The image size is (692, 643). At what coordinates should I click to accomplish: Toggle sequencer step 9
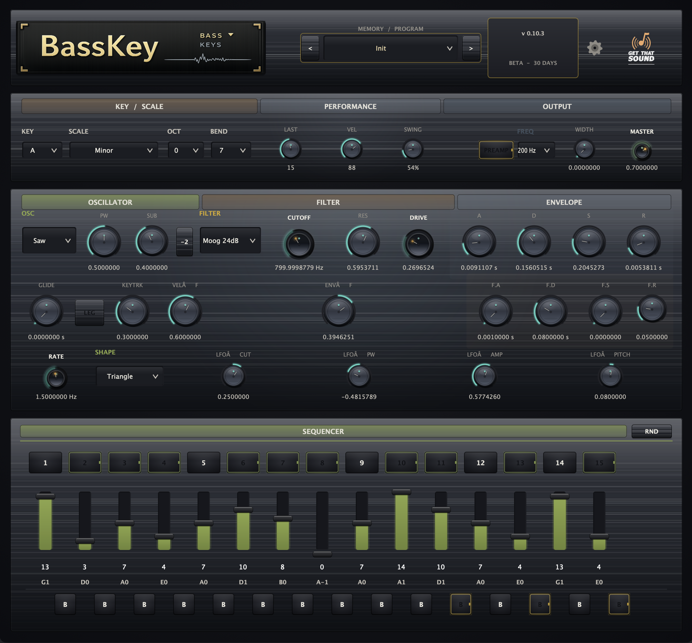(x=362, y=462)
